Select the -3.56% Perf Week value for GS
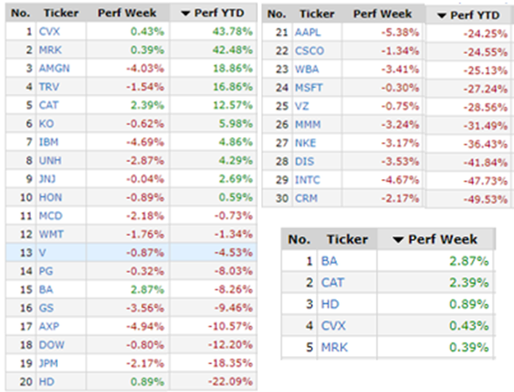The image size is (514, 392). coord(145,308)
